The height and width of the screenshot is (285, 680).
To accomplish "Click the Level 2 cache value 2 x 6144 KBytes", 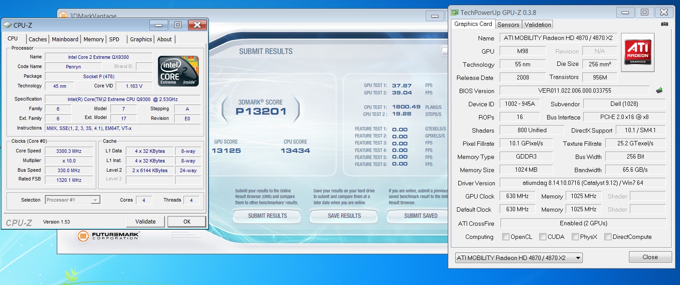I will click(150, 170).
